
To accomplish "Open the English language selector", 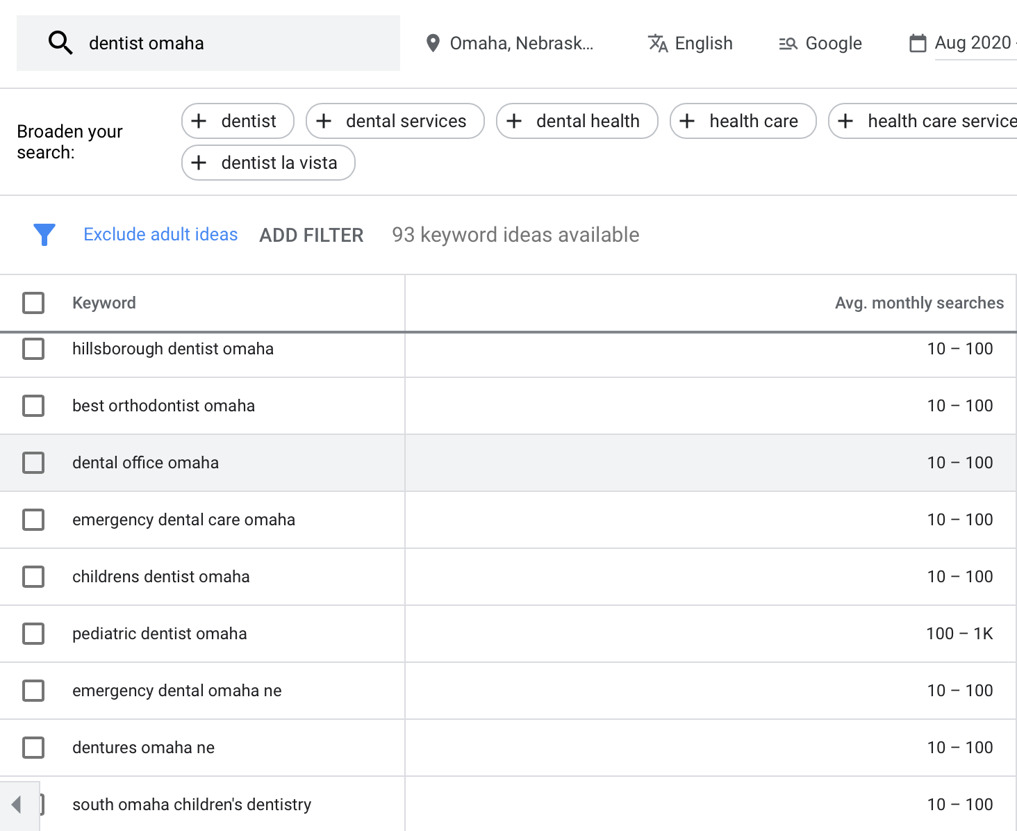I will 703,43.
